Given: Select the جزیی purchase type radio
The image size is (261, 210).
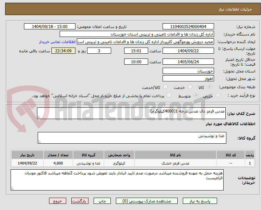Looking at the screenshot, I should pyautogui.click(x=218, y=95).
